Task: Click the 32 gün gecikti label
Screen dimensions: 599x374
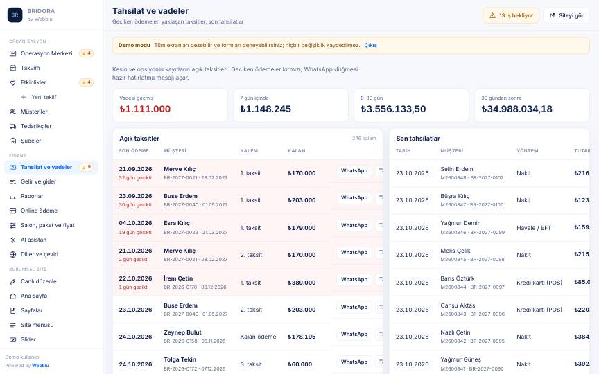Action: tap(135, 178)
